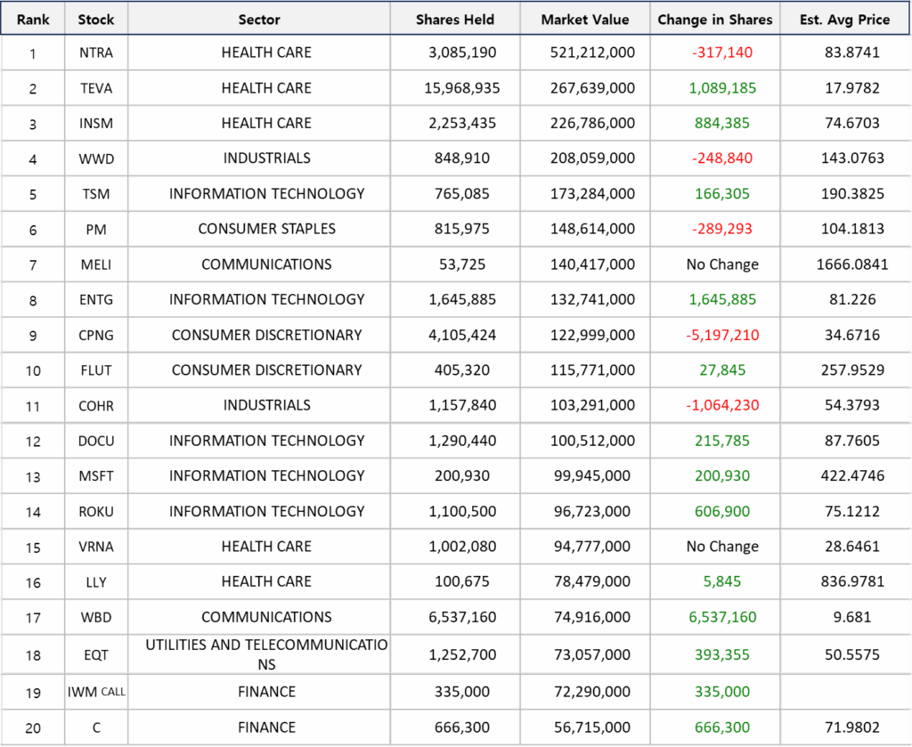
Task: Click market value 226,786,000
Action: click(592, 123)
